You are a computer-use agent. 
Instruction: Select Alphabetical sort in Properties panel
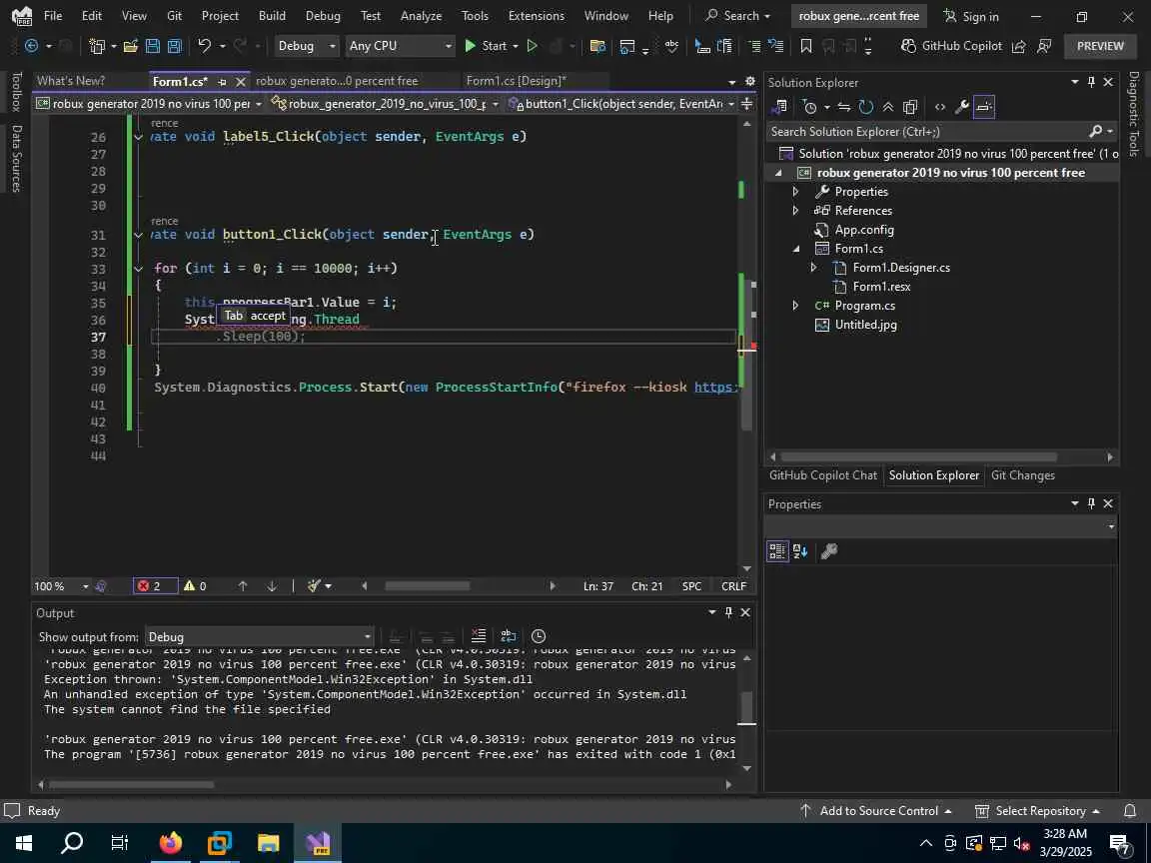point(800,551)
